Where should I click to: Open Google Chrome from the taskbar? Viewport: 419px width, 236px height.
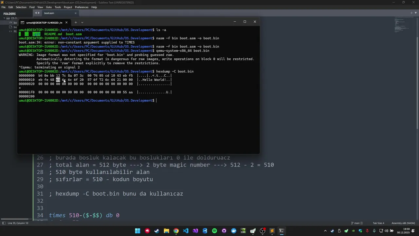[176, 231]
